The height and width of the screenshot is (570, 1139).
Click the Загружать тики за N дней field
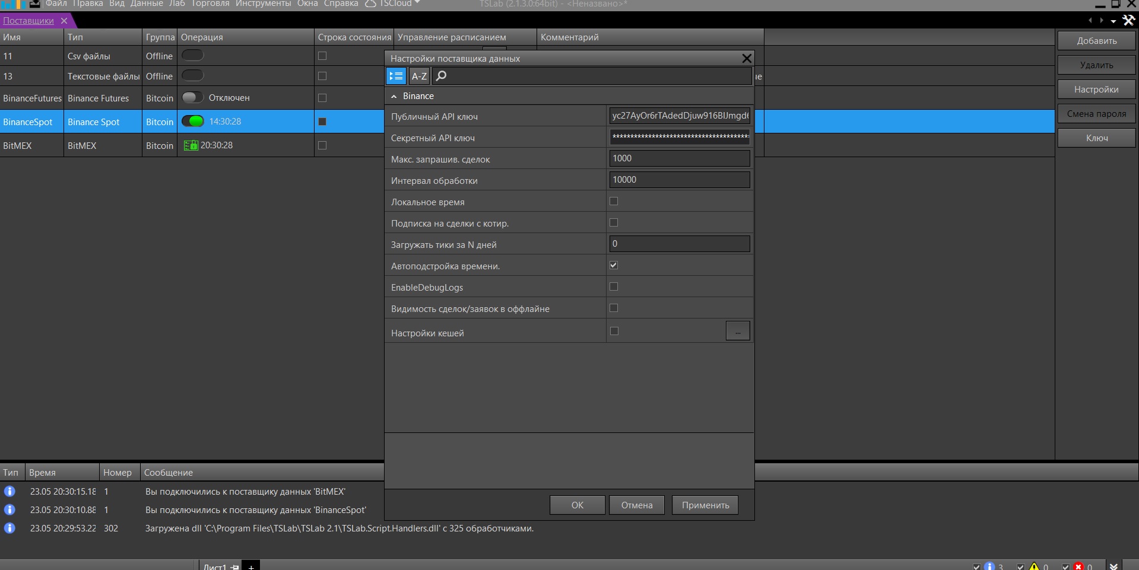(x=680, y=244)
